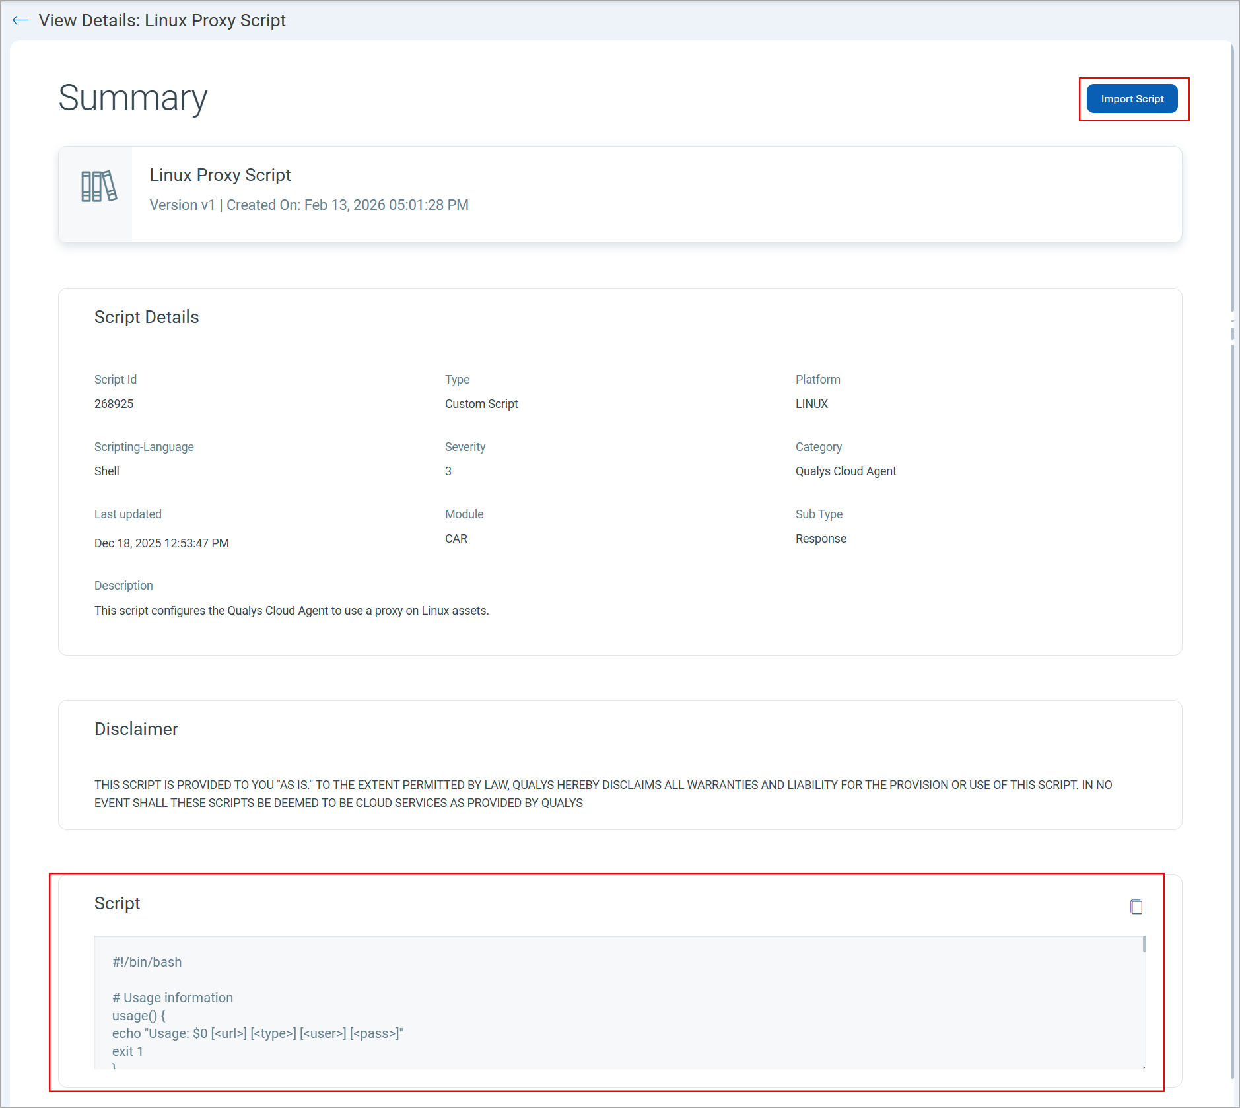Click the Import Script button

(x=1132, y=99)
